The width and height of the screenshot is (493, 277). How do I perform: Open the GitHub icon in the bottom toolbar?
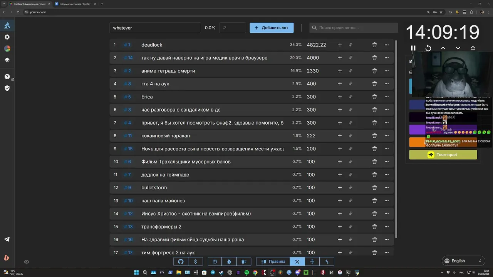[181, 262]
